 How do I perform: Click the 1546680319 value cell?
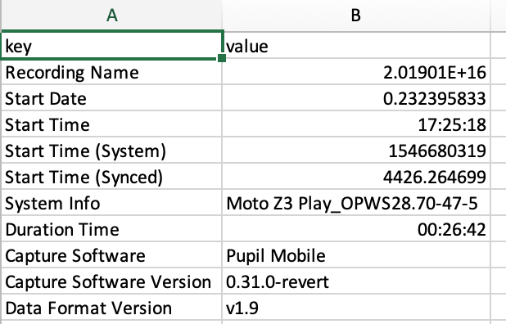click(356, 151)
